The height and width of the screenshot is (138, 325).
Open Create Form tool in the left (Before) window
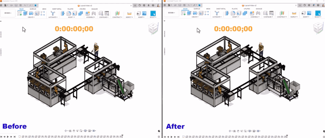[31, 13]
